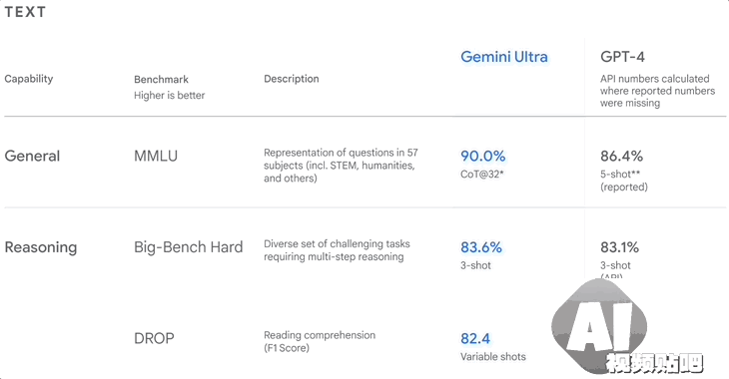Click the 83.6% Big-Bench Hard score

tap(481, 247)
